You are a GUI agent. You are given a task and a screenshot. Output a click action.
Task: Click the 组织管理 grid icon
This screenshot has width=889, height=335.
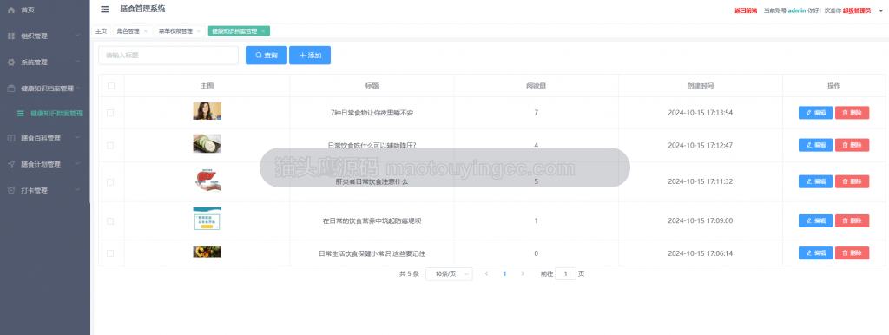[10, 36]
